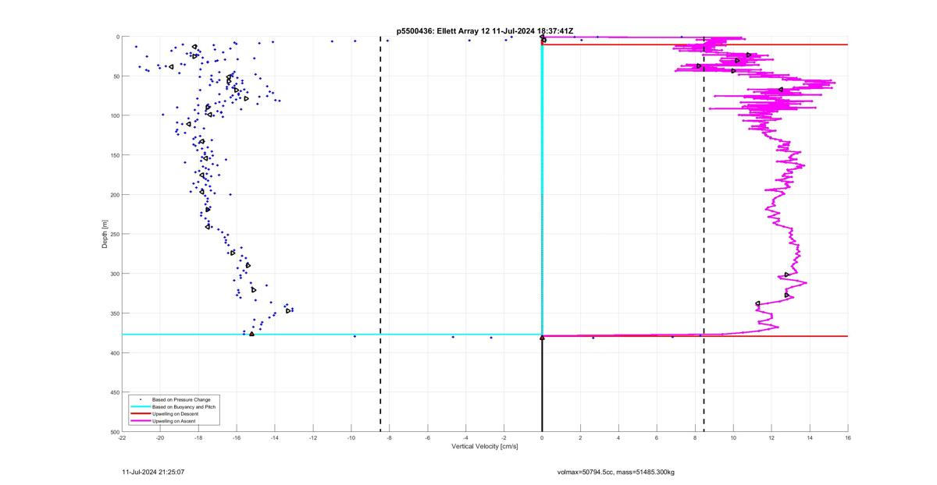Click the x-axis tick label '2'
This screenshot has width=937, height=485.
(x=580, y=437)
